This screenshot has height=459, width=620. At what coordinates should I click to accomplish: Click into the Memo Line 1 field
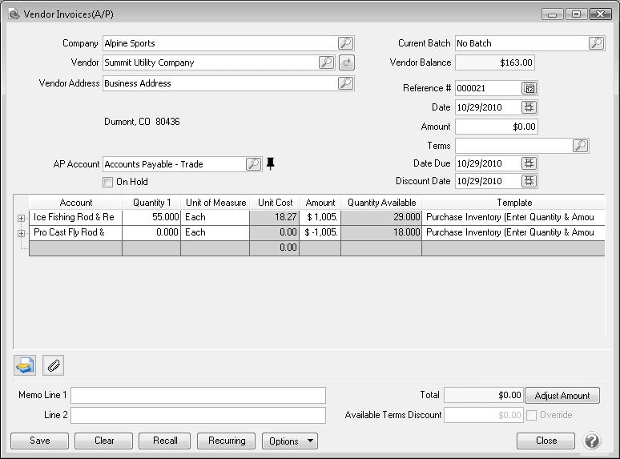tap(198, 395)
